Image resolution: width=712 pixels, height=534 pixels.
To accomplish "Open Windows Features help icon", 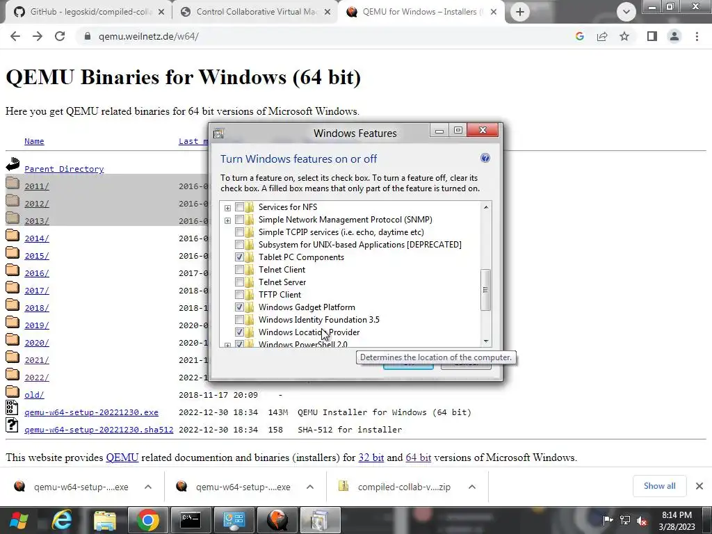I will click(x=485, y=158).
